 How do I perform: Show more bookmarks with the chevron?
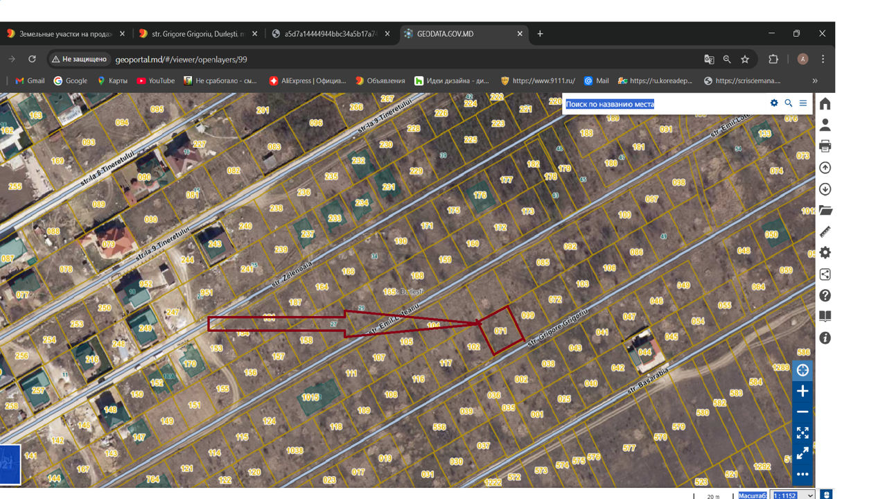tap(815, 81)
